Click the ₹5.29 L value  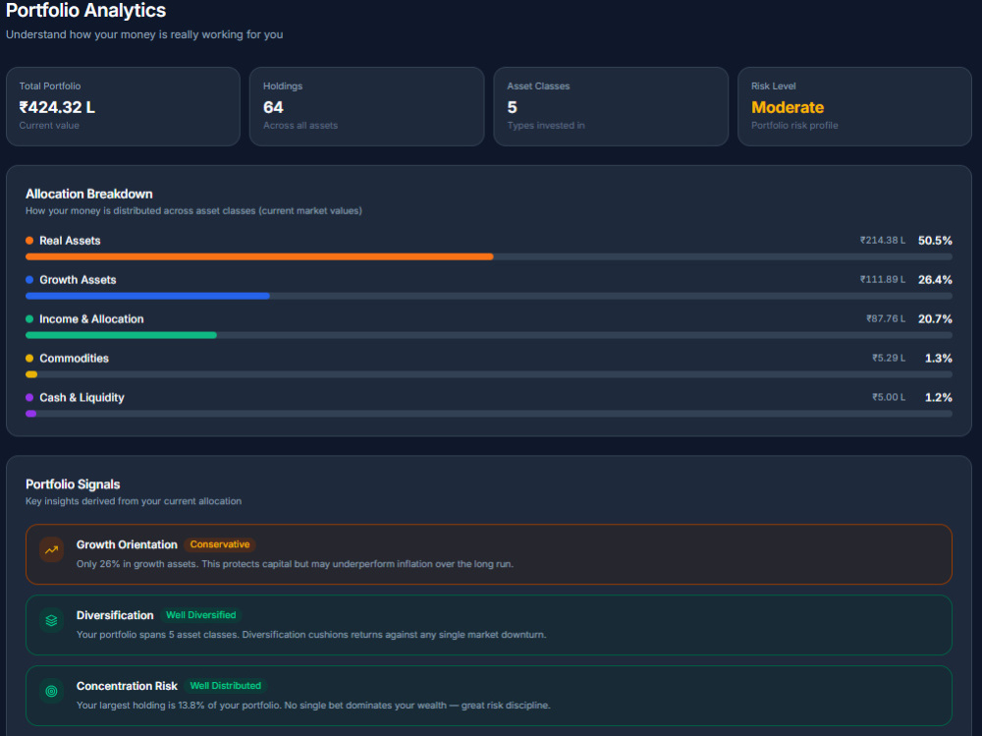(889, 358)
